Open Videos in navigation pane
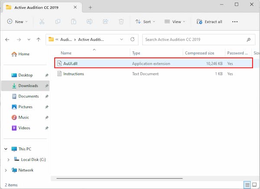This screenshot has height=189, width=260. pyautogui.click(x=21, y=128)
